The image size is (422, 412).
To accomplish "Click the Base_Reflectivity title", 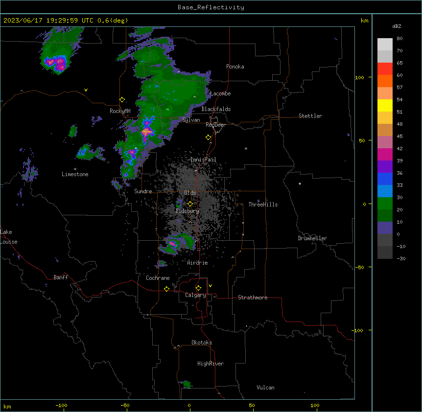I will (x=211, y=7).
